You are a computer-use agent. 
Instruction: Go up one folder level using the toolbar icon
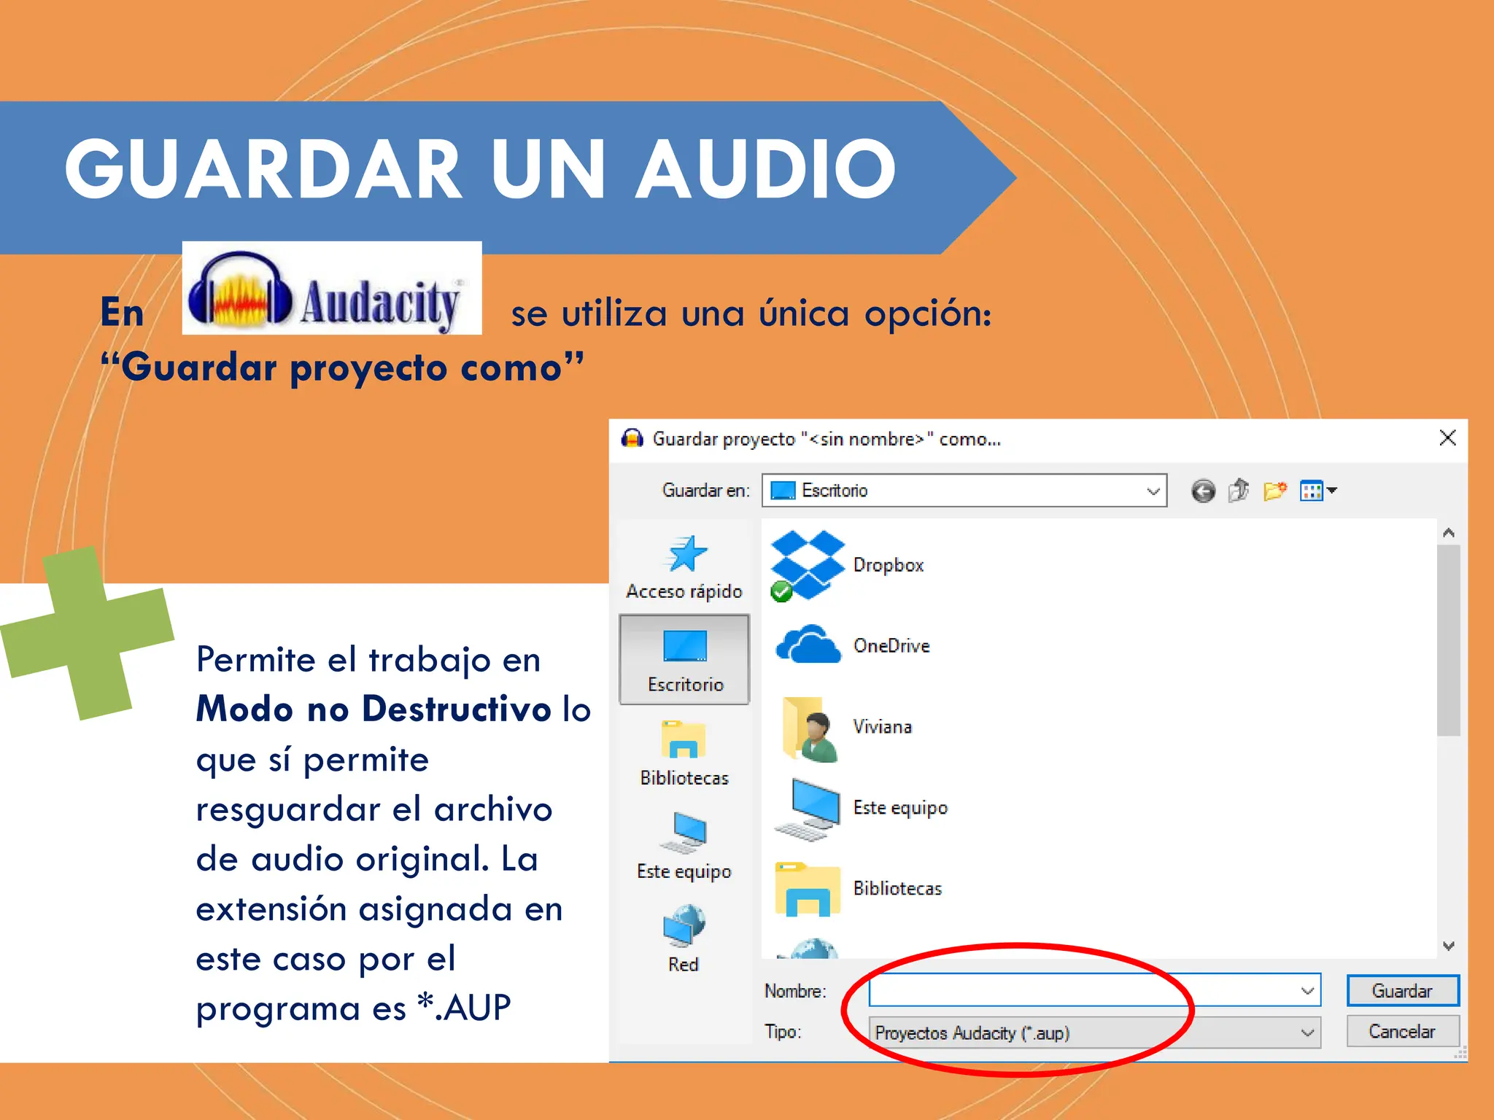tap(1239, 490)
